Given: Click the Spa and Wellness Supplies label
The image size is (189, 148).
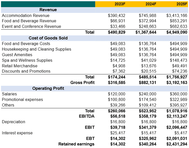Looking at the screenshot, I should pyautogui.click(x=27, y=60).
